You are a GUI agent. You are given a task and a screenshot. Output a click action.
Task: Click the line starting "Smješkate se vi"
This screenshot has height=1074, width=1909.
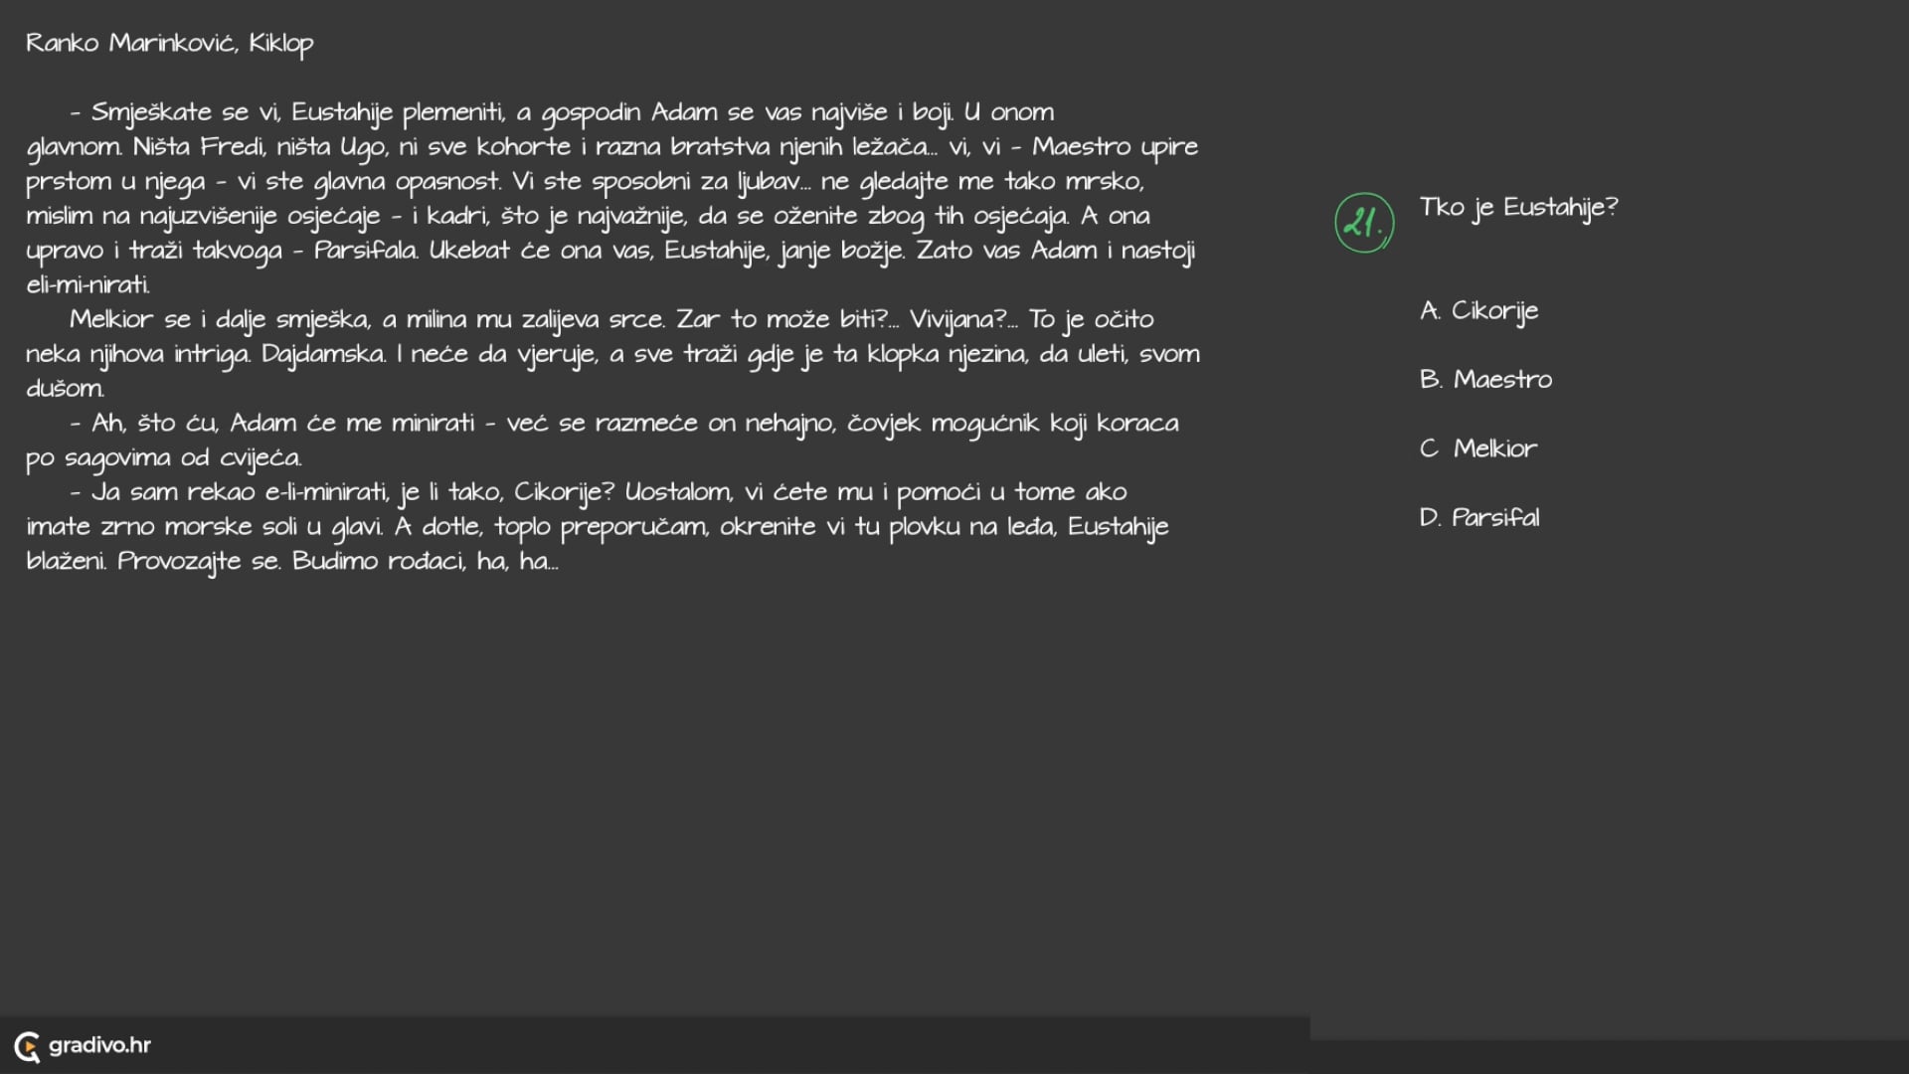pos(562,112)
